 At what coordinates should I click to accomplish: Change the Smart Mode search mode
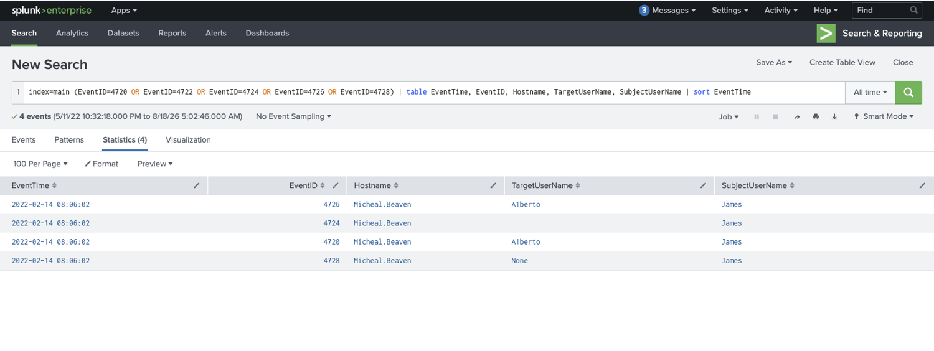(x=884, y=116)
